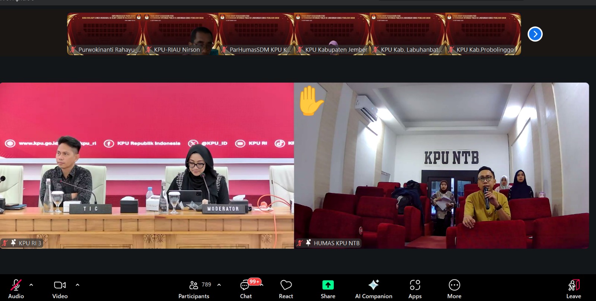The image size is (596, 301).
Task: Expand the audio options caret
Action: pyautogui.click(x=31, y=285)
